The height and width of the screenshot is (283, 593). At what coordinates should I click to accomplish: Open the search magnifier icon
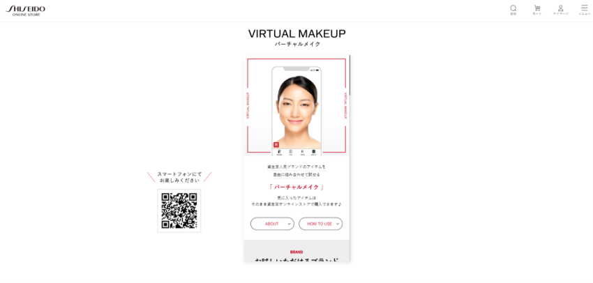(513, 10)
